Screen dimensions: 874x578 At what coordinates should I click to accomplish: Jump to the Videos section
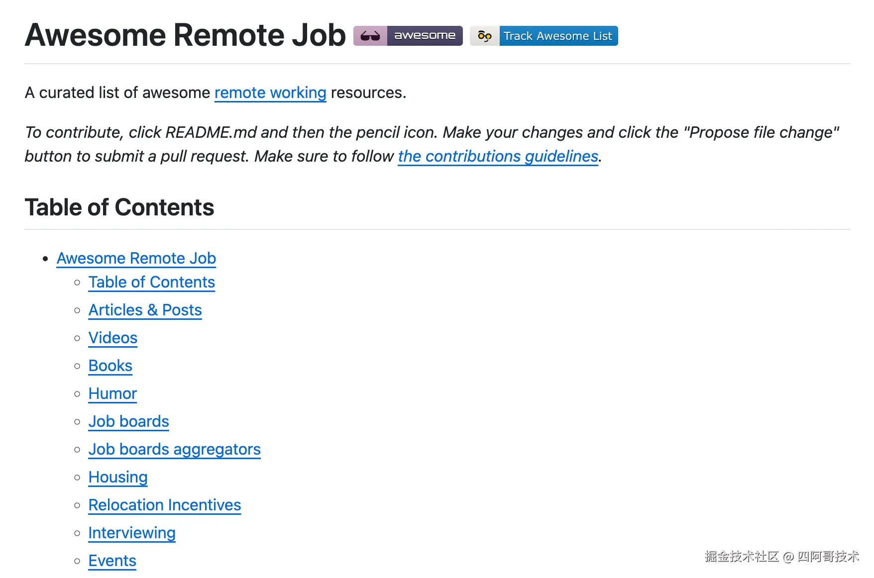112,338
